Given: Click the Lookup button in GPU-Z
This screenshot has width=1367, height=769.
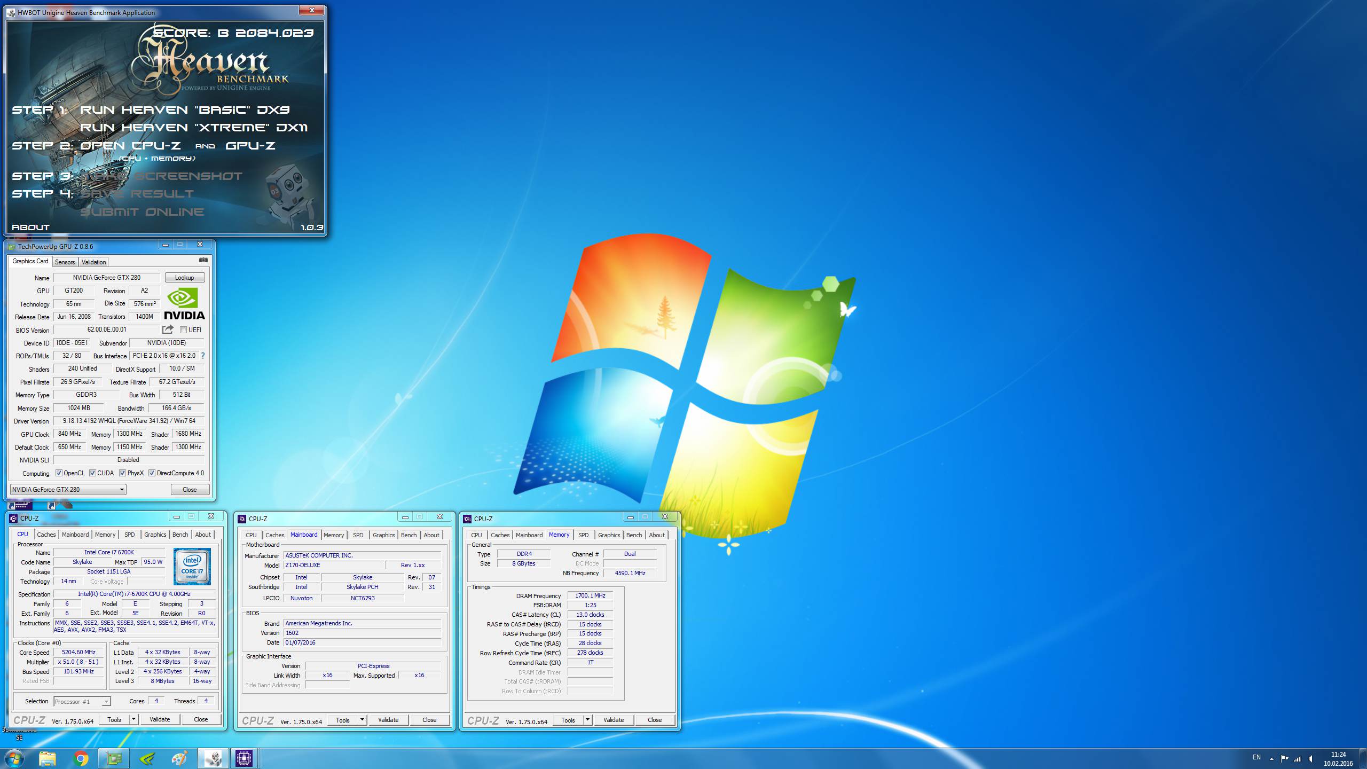Looking at the screenshot, I should click(x=184, y=278).
